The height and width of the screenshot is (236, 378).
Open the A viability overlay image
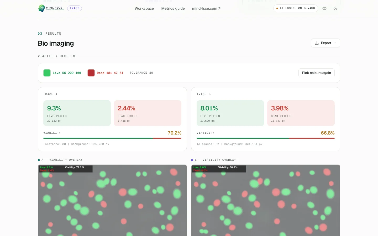[112, 200]
